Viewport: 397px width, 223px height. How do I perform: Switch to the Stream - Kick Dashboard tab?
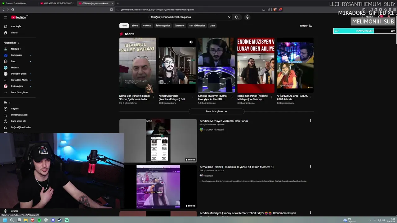[x=19, y=3]
